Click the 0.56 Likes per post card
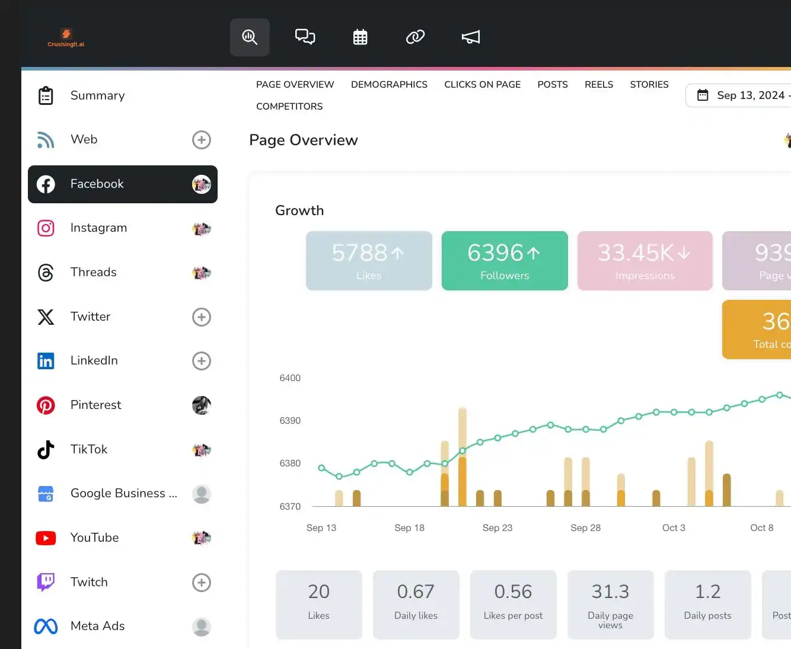Screen dimensions: 791x649 pyautogui.click(x=513, y=605)
